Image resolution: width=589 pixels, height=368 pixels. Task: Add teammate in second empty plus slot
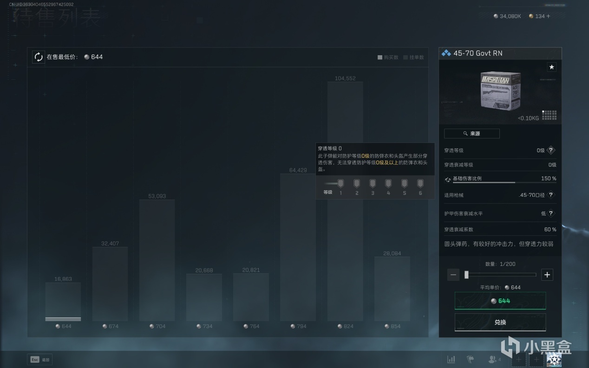click(x=537, y=359)
